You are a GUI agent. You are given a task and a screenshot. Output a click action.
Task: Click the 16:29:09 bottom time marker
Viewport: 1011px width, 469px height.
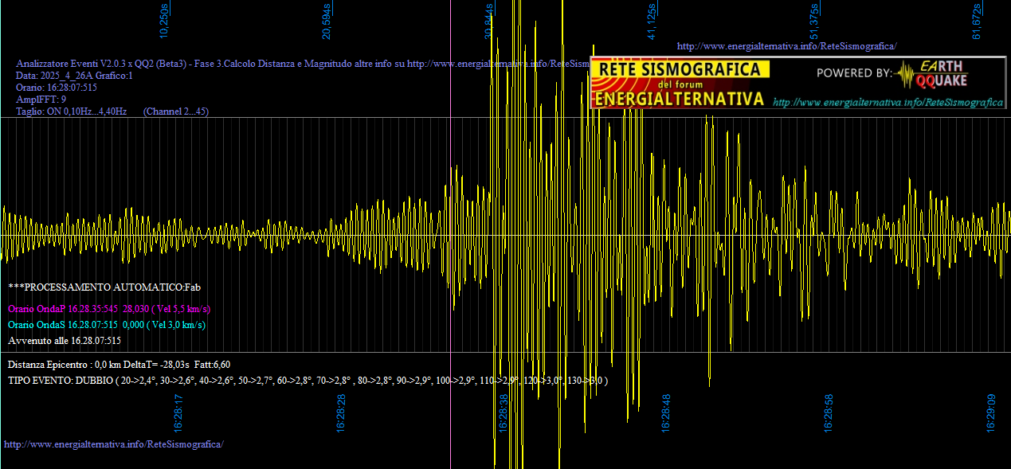[x=991, y=413]
